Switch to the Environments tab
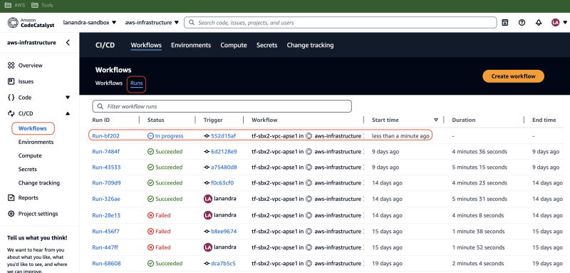The image size is (570, 273). pos(191,46)
